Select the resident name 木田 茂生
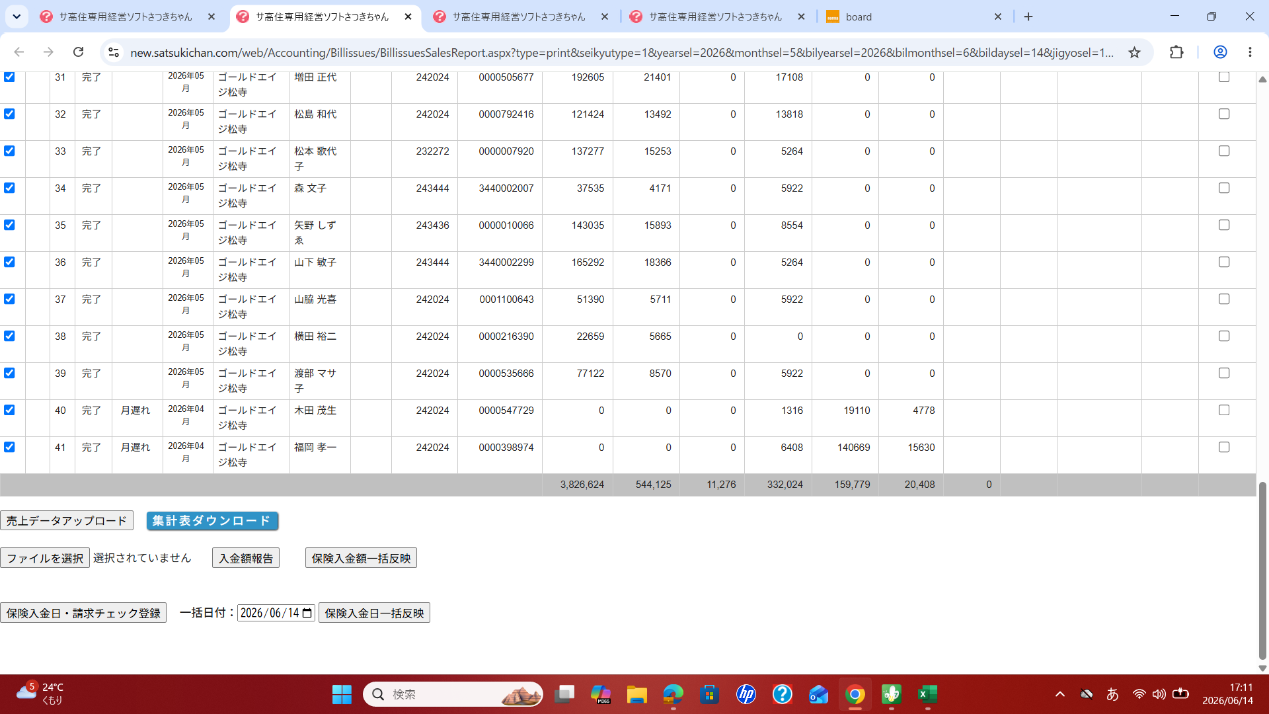Screen dimensions: 1269x714 point(315,411)
